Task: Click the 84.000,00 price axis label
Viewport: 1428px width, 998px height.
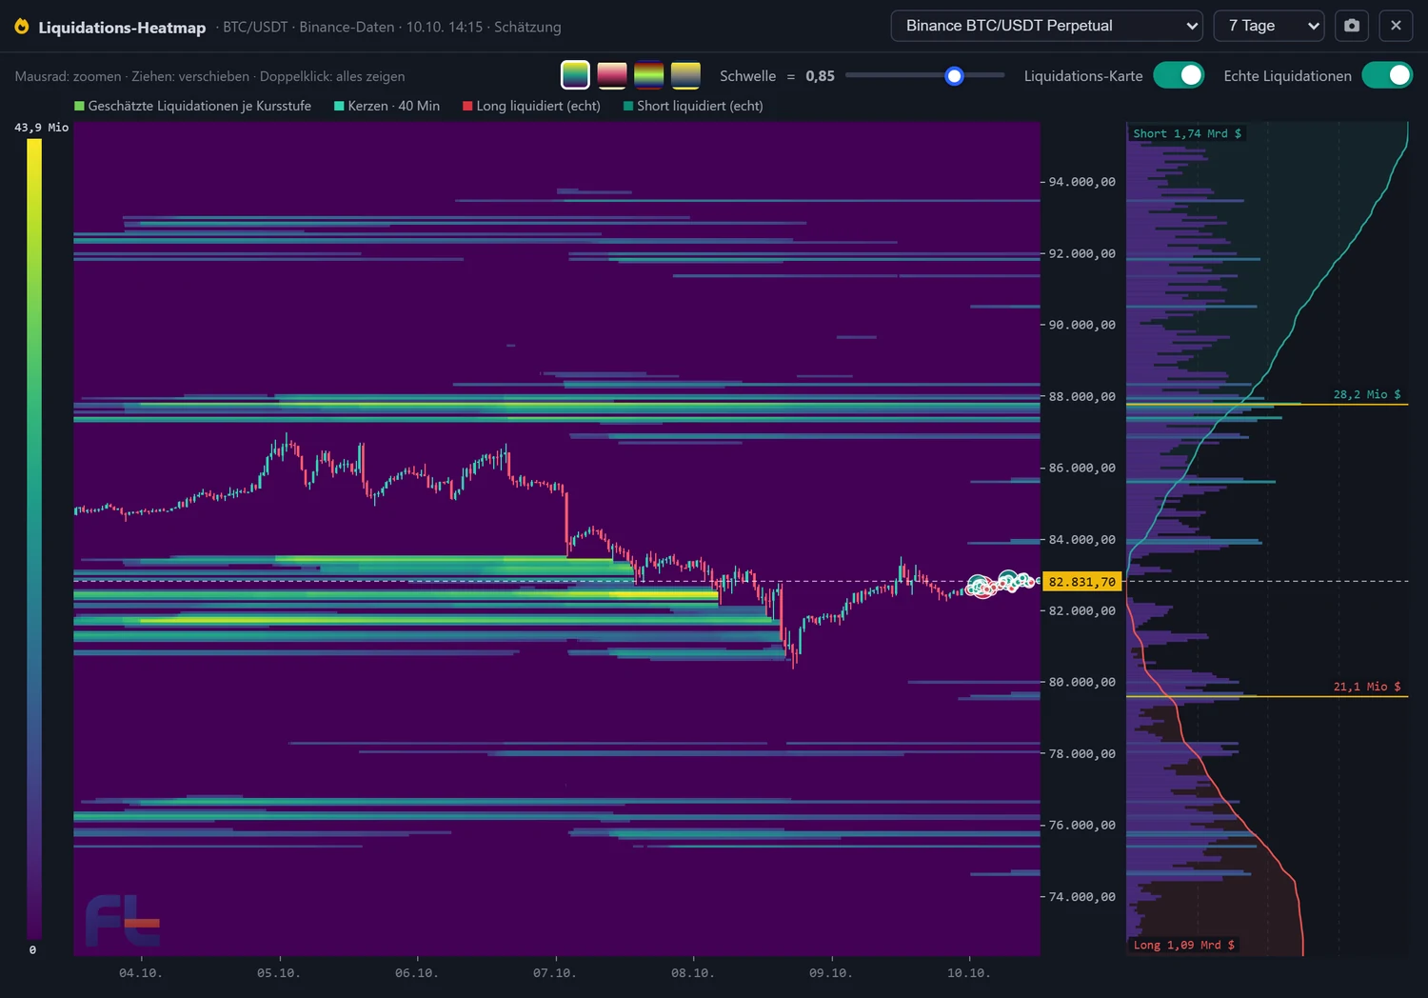Action: tap(1081, 539)
